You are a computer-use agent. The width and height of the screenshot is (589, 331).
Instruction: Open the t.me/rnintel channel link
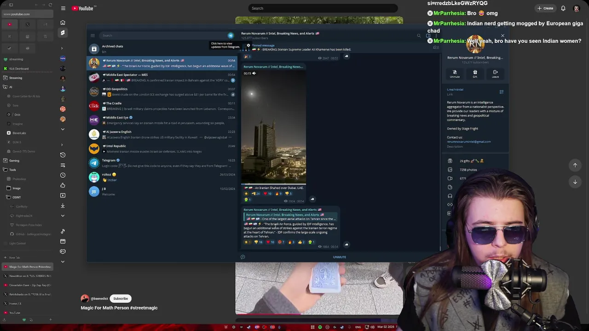point(455,90)
